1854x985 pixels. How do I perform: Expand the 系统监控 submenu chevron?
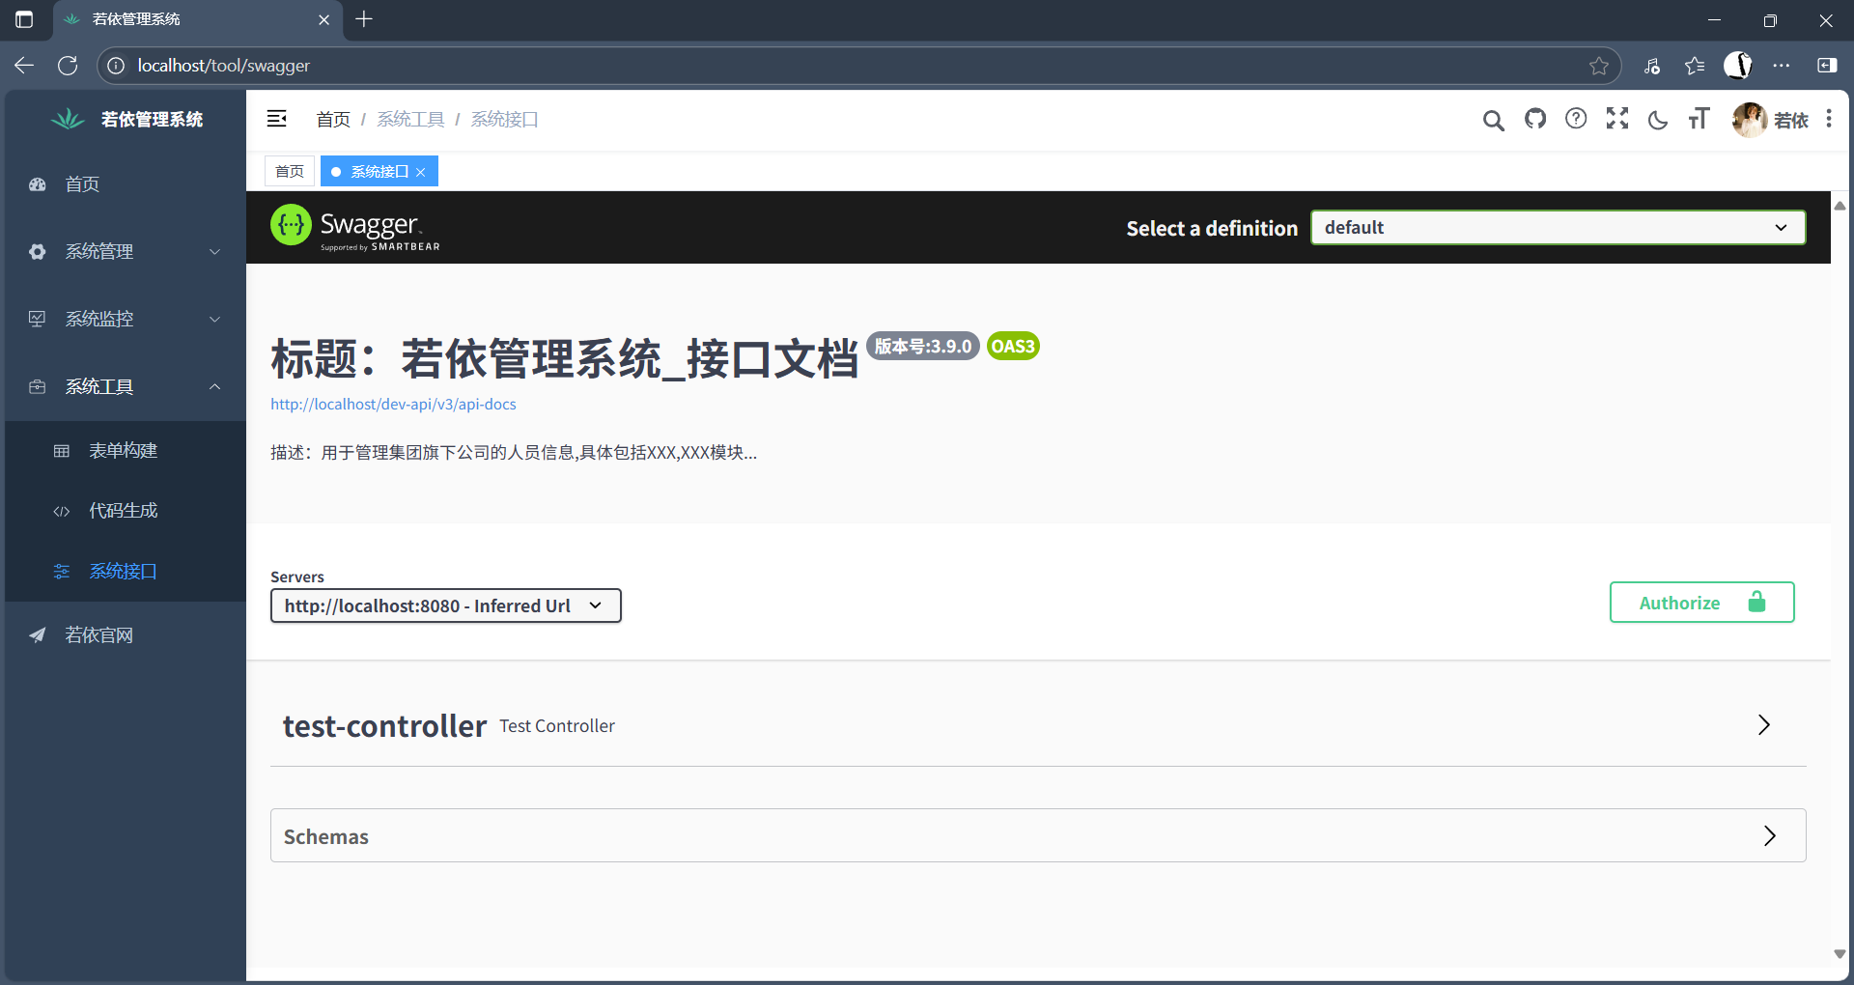point(214,320)
